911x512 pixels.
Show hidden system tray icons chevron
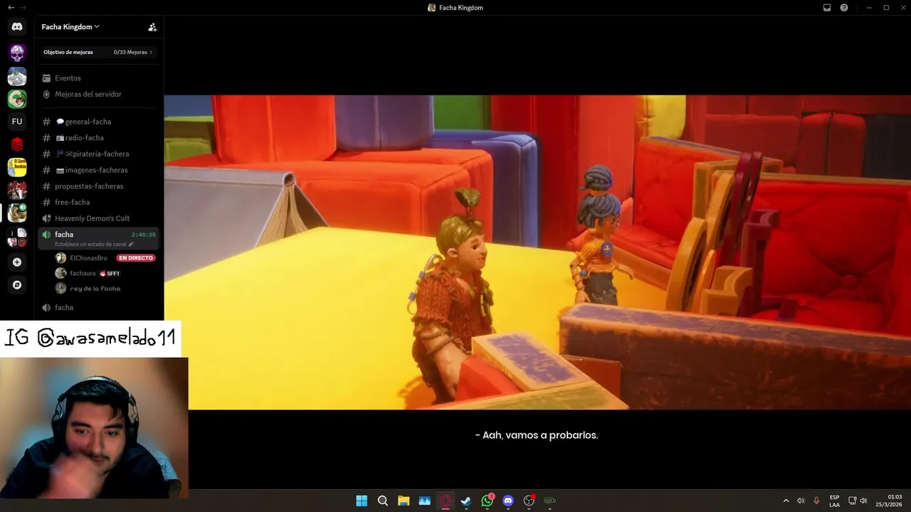786,501
